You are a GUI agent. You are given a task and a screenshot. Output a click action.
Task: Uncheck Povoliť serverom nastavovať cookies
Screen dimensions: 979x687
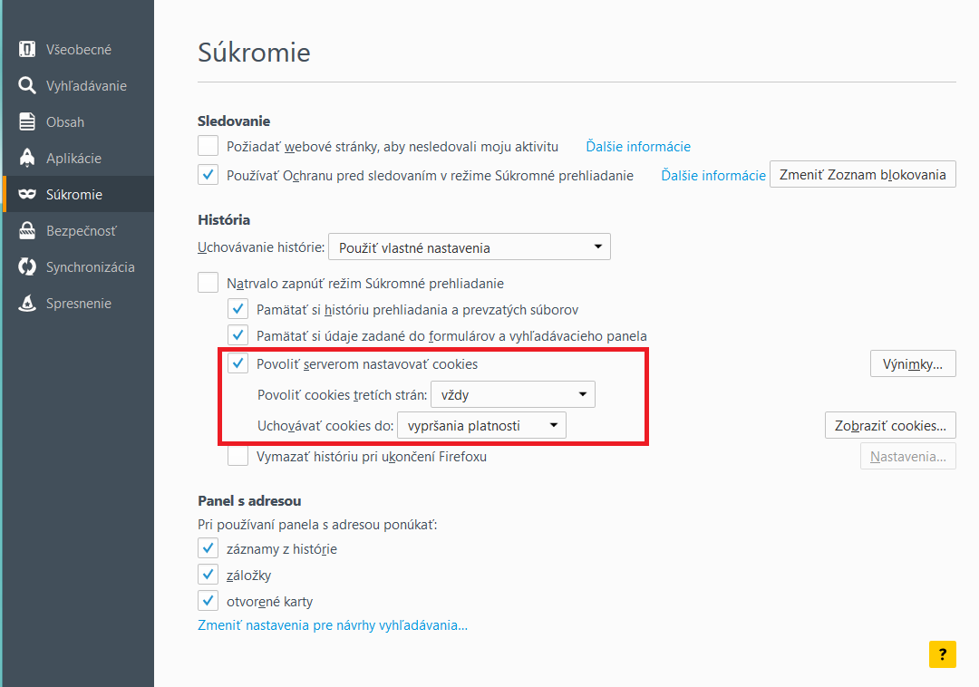[x=237, y=363]
